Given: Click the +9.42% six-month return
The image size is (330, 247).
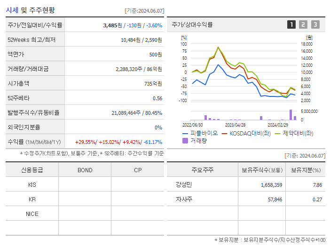Looking at the screenshot, I should point(132,142).
